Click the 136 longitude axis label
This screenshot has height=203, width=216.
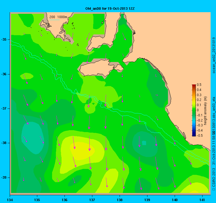click(x=65, y=200)
